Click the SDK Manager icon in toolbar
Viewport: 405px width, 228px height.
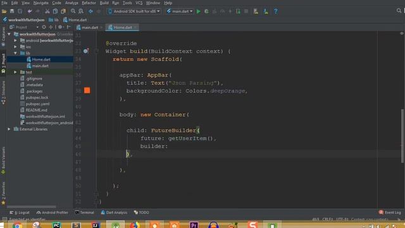[266, 11]
